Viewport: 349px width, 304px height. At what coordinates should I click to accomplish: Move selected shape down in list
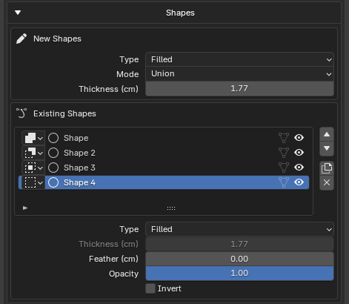pos(327,148)
